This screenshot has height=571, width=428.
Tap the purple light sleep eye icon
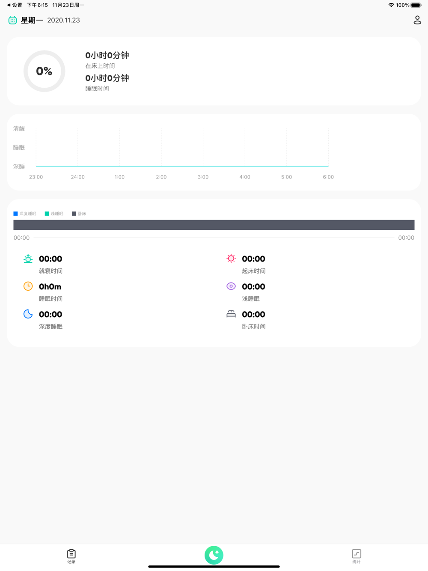click(x=231, y=286)
